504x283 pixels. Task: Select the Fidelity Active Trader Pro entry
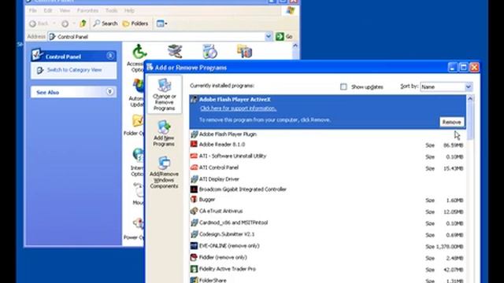click(x=328, y=269)
